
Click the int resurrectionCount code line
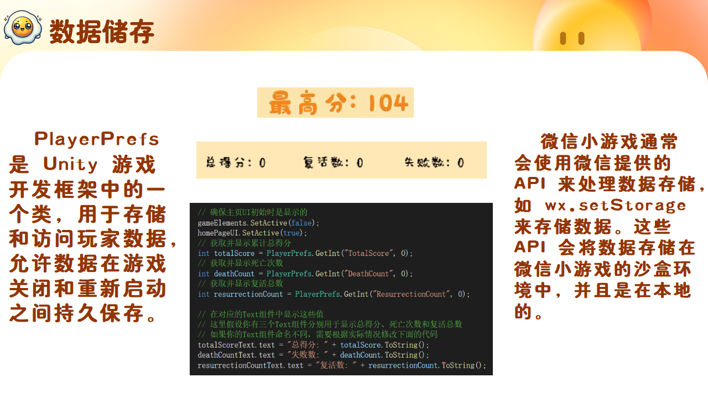(334, 294)
